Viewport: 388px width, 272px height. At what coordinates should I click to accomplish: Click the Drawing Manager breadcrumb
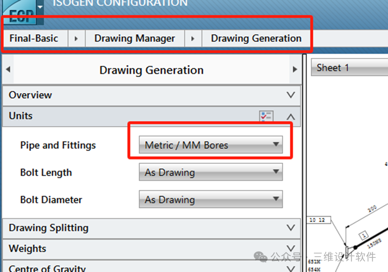tap(134, 39)
